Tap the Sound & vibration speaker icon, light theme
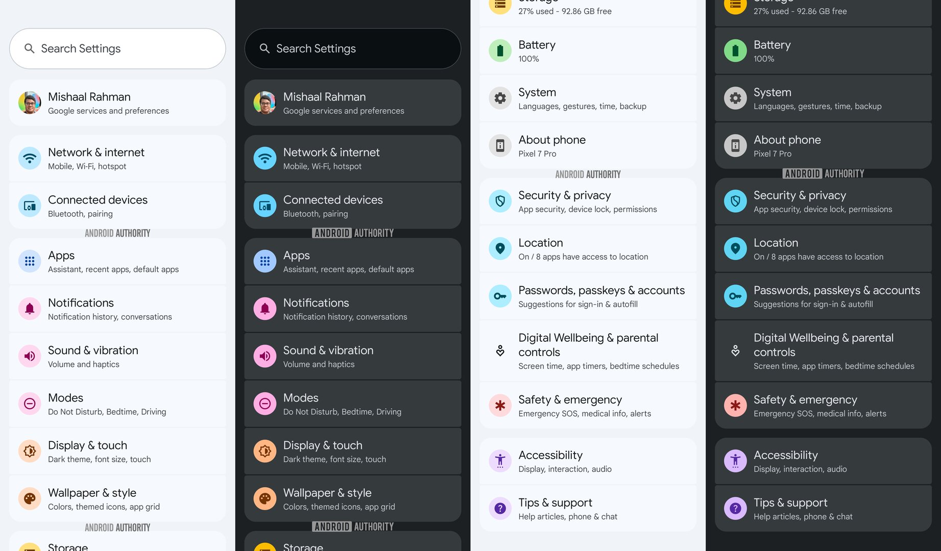 (x=30, y=356)
